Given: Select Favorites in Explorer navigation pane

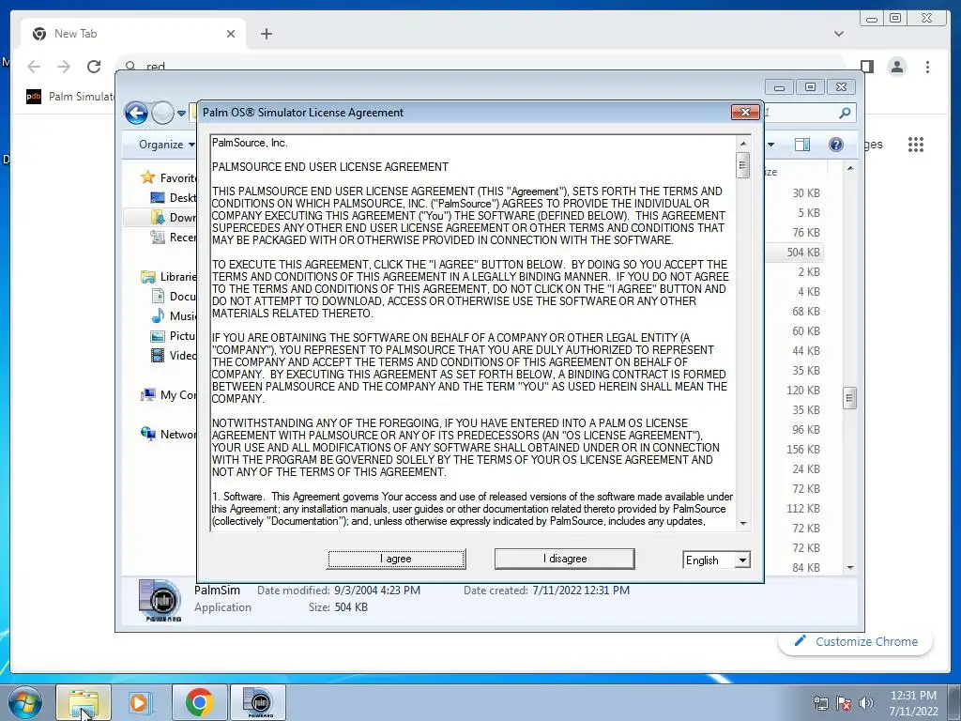Looking at the screenshot, I should 169,177.
